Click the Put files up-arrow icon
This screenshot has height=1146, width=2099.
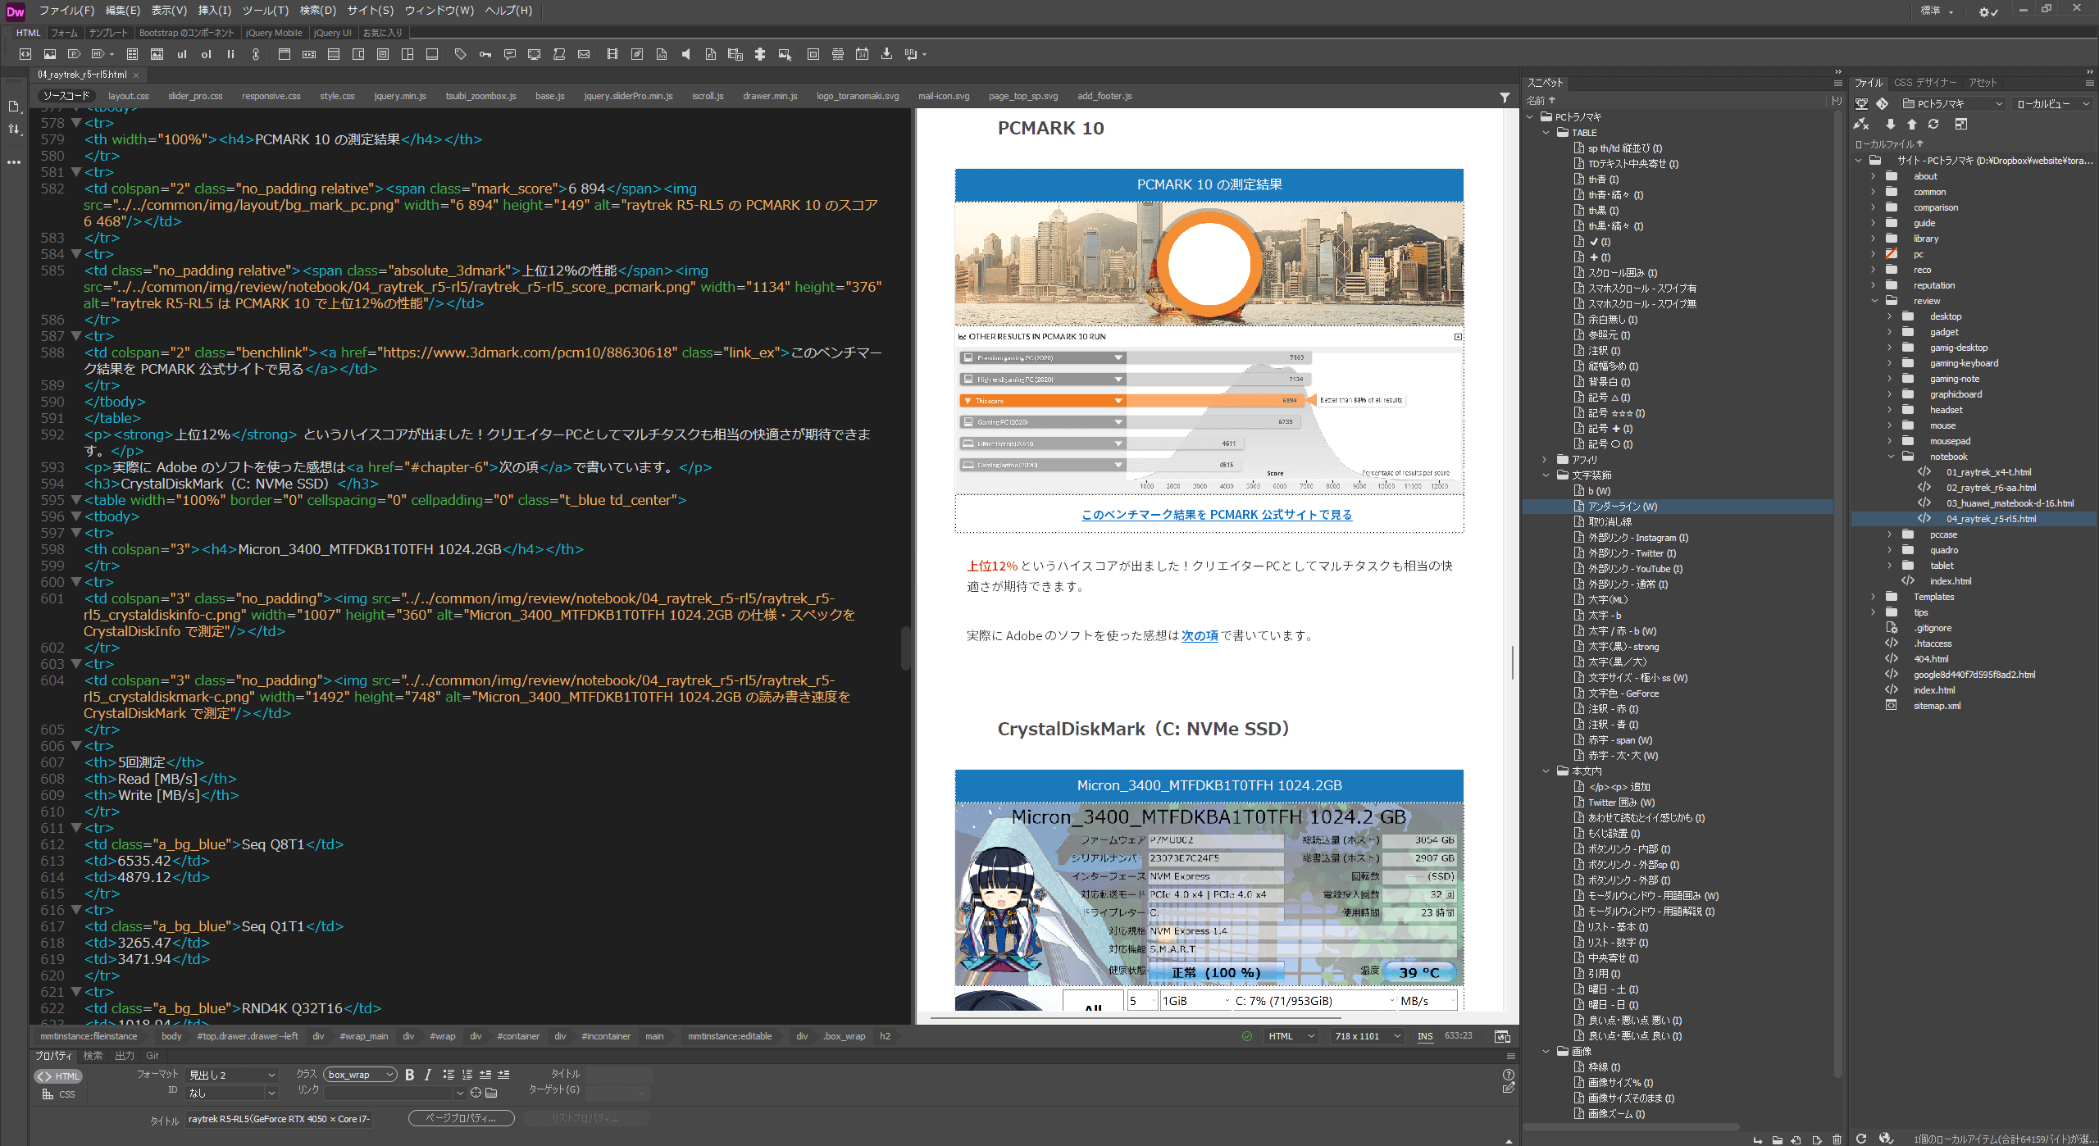tap(1911, 124)
